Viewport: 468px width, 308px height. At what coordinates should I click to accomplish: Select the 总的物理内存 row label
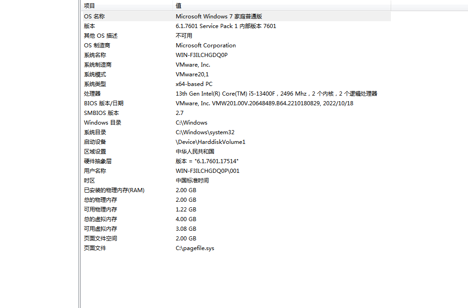100,200
